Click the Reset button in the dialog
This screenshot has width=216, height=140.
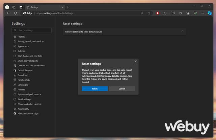95,89
